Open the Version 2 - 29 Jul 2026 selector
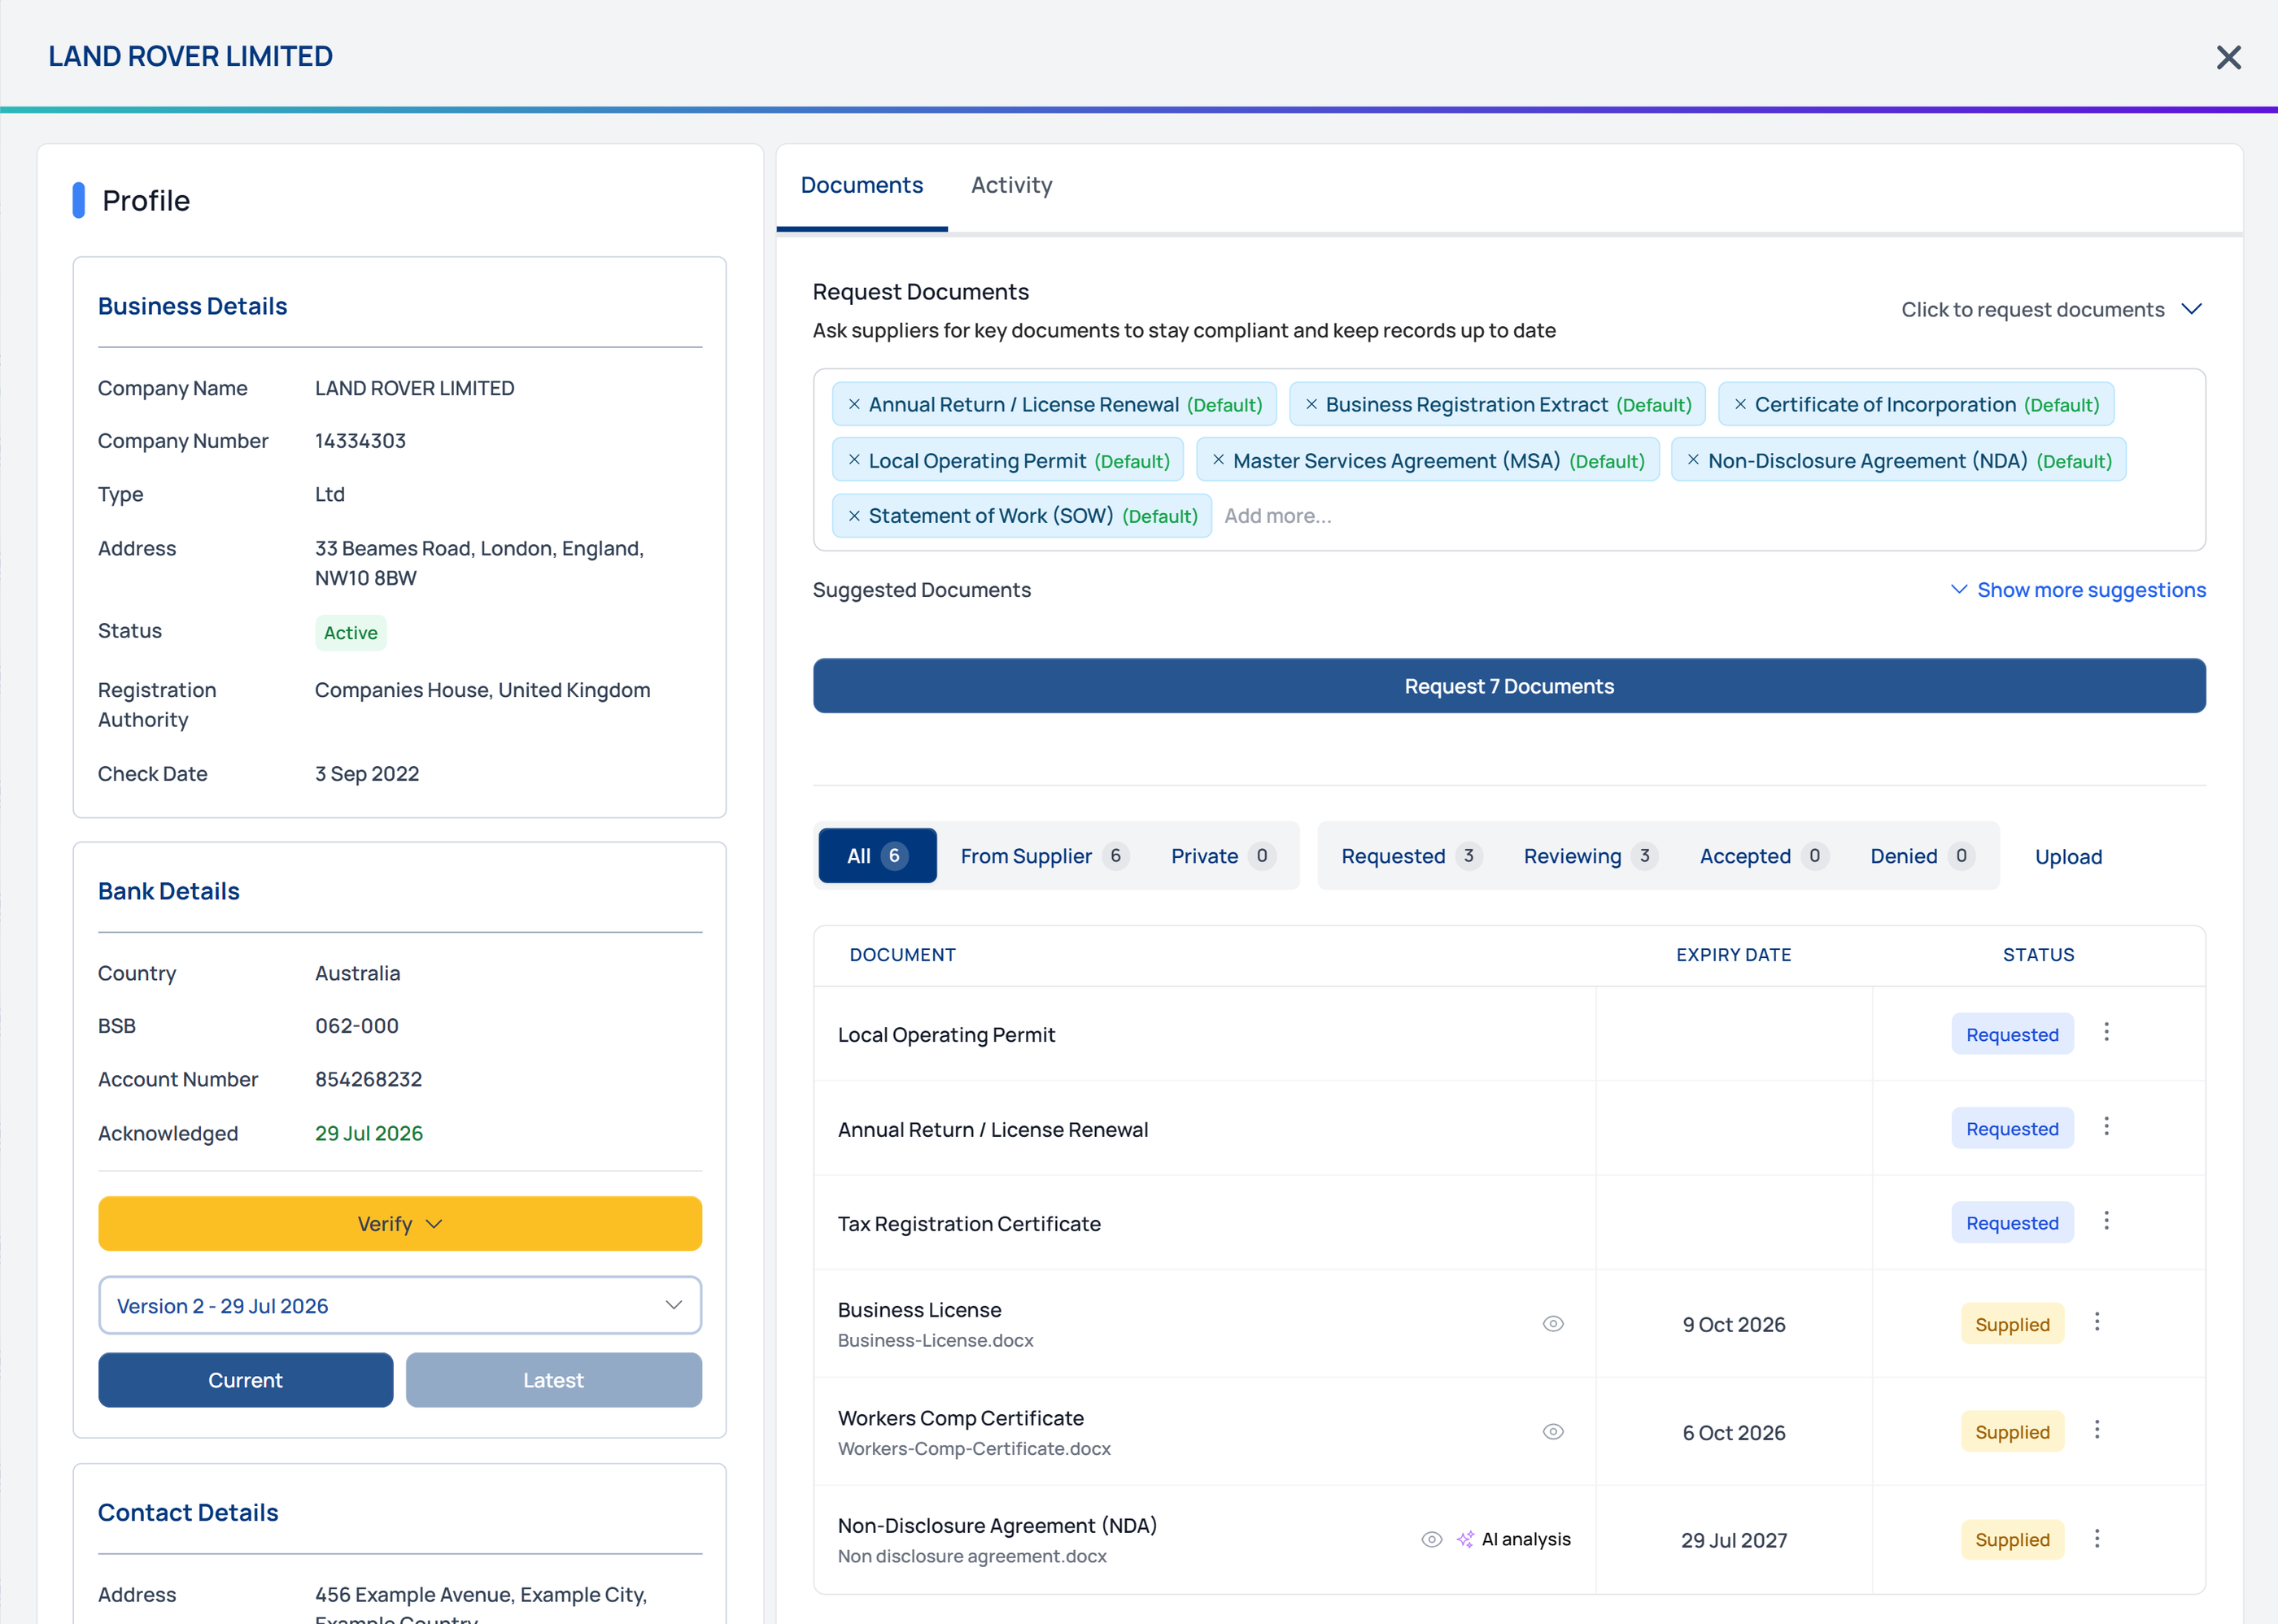Viewport: 2278px width, 1624px height. pos(400,1306)
